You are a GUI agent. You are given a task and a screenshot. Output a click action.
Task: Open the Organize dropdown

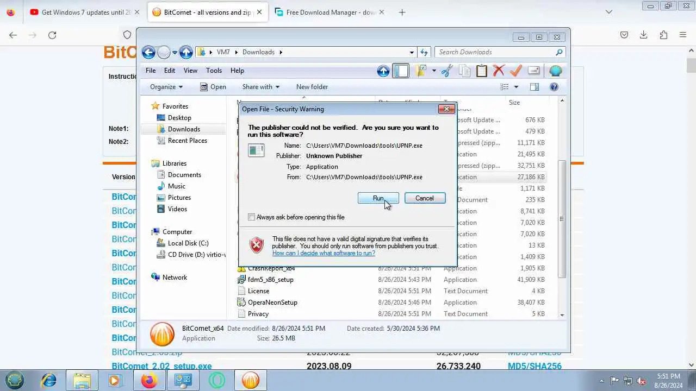(166, 87)
